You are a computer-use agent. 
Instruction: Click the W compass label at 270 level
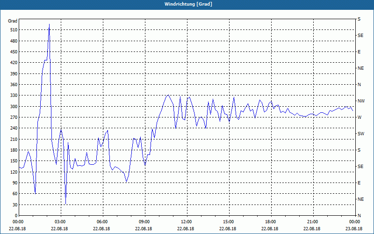(360, 117)
